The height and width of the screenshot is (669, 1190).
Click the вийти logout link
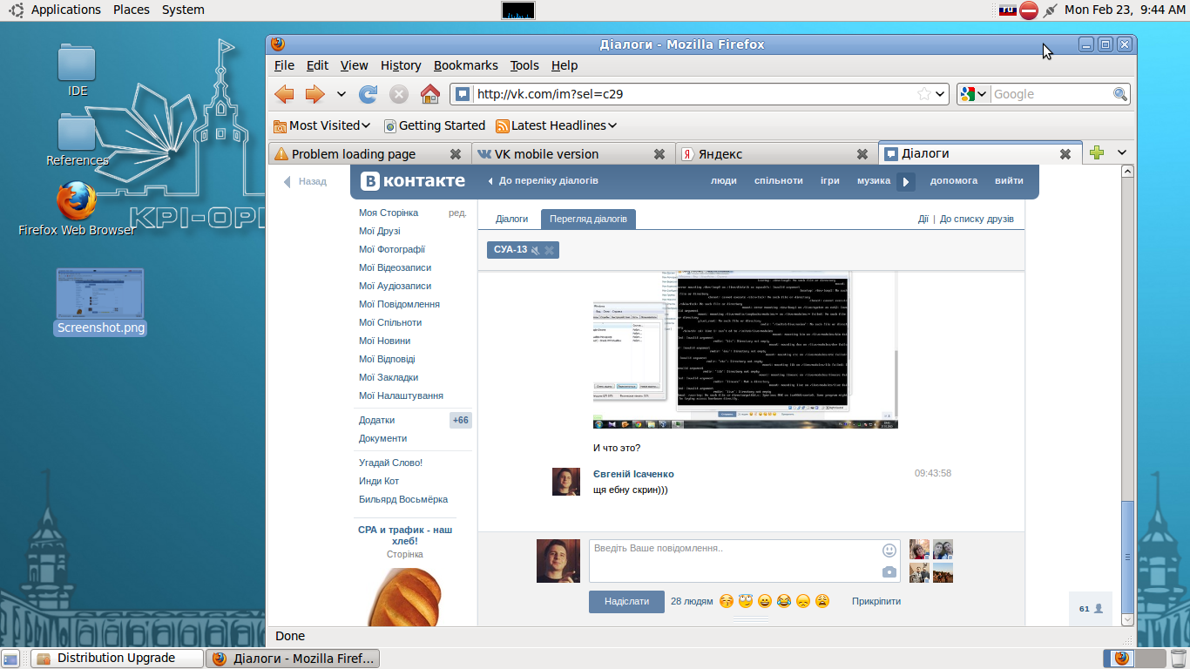1009,181
